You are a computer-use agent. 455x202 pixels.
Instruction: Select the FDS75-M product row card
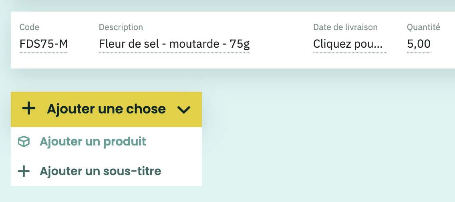pos(233,40)
